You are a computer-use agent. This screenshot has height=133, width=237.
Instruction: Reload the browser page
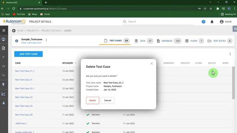pos(14,8)
